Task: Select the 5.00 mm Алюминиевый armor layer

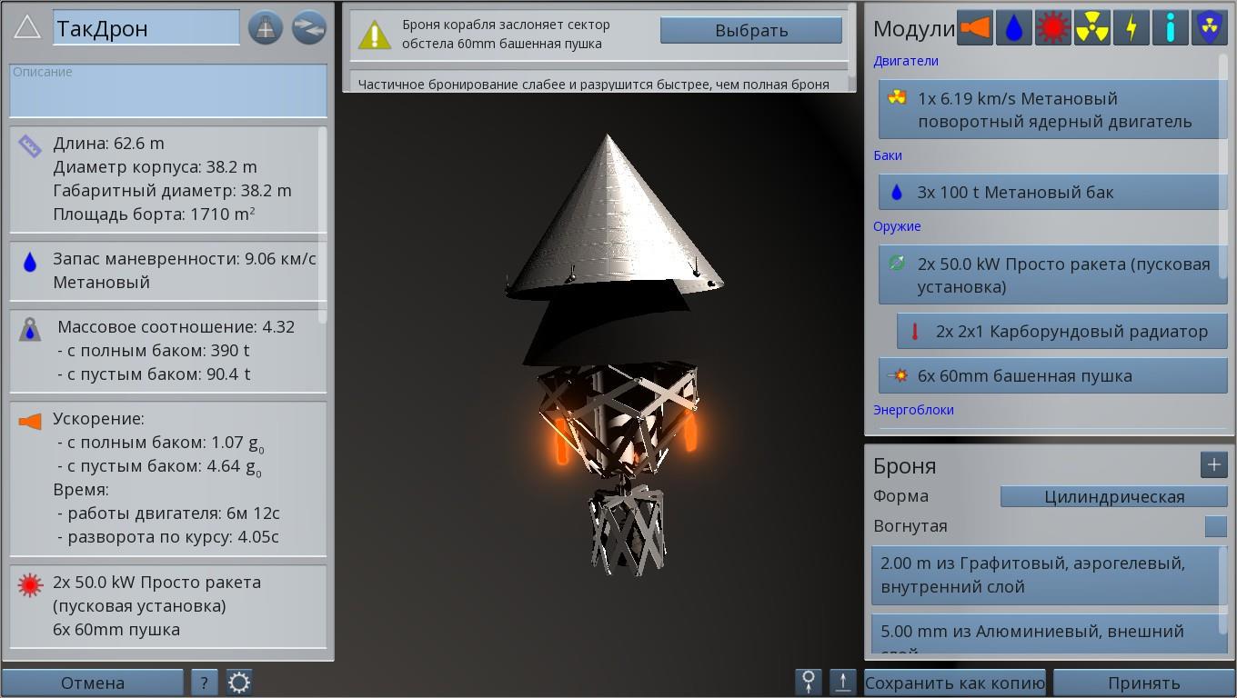Action: (1048, 634)
